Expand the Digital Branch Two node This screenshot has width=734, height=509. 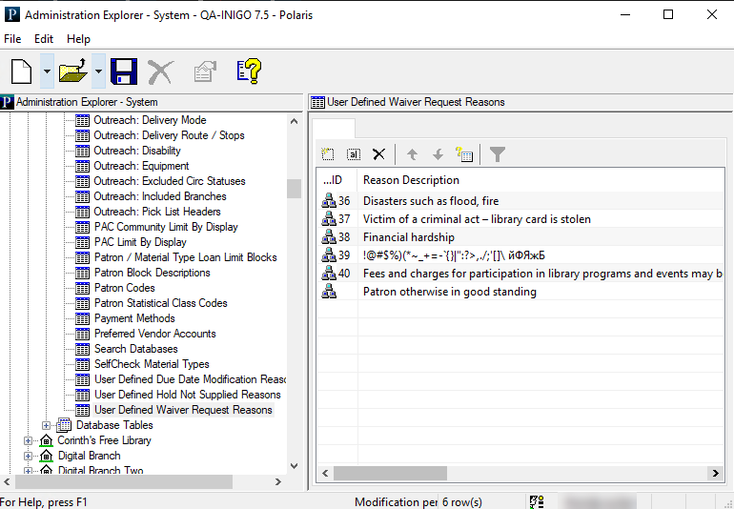click(x=28, y=471)
